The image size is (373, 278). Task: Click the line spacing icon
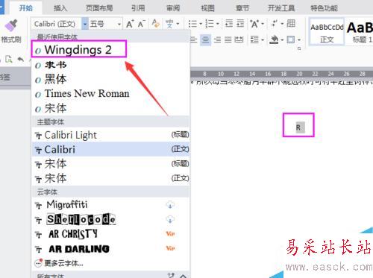[254, 40]
